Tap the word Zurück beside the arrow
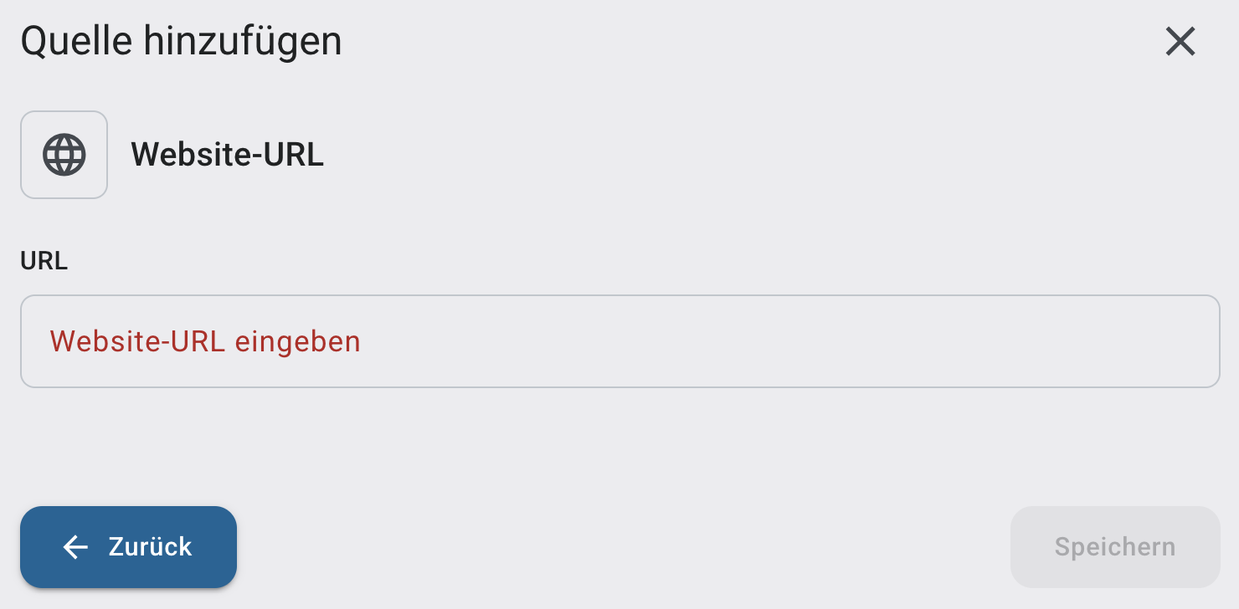This screenshot has width=1239, height=609. (151, 547)
